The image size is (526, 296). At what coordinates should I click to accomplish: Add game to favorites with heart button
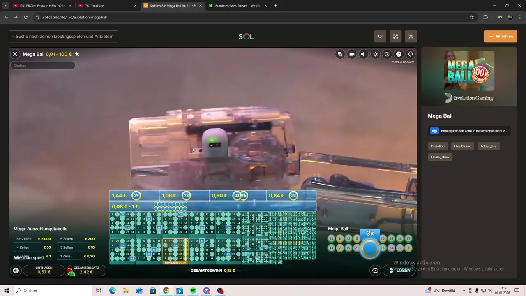pos(380,36)
